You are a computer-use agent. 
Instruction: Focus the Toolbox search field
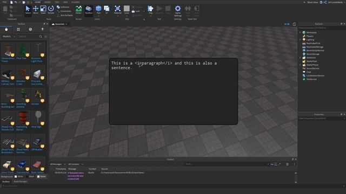(28, 37)
